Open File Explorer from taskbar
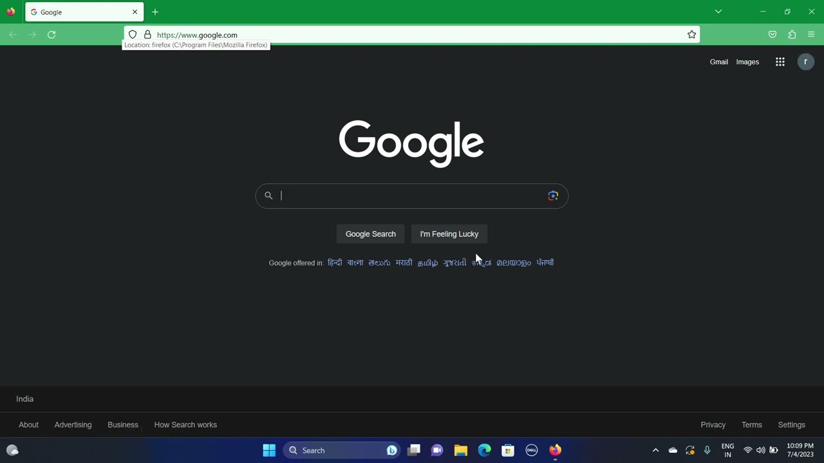Screen dimensions: 824x463 tap(461, 450)
